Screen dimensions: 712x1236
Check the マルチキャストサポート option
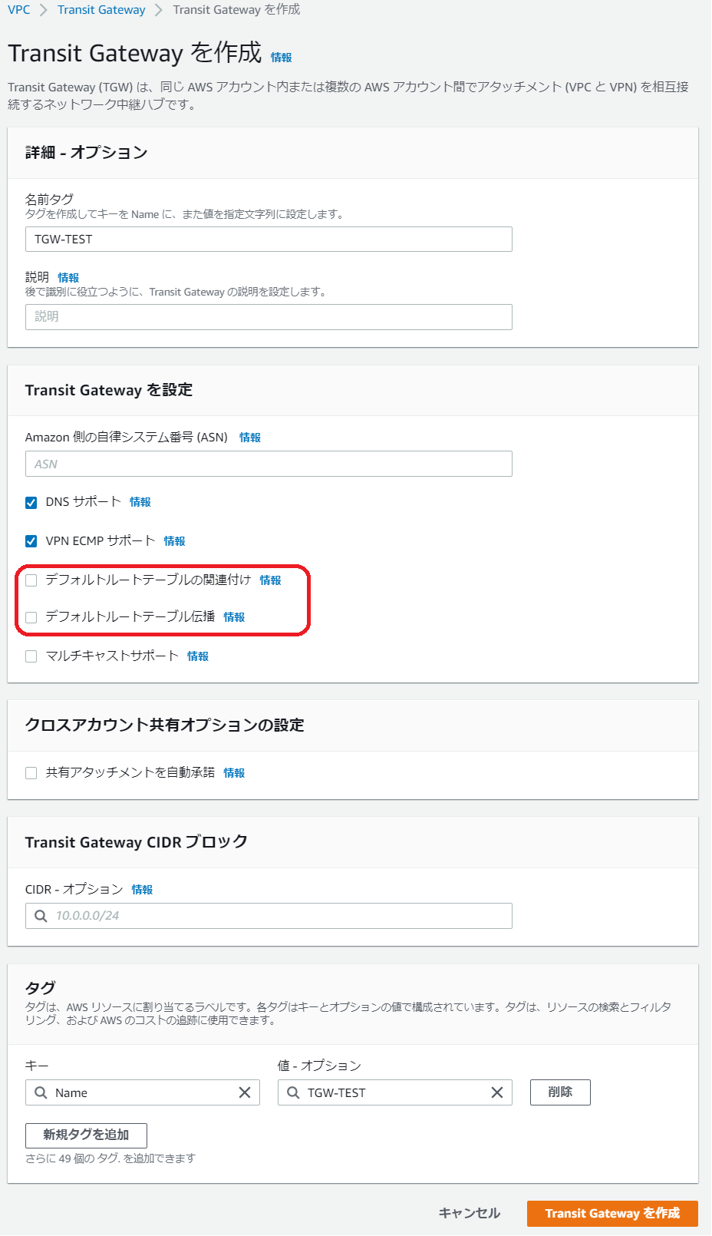(31, 656)
